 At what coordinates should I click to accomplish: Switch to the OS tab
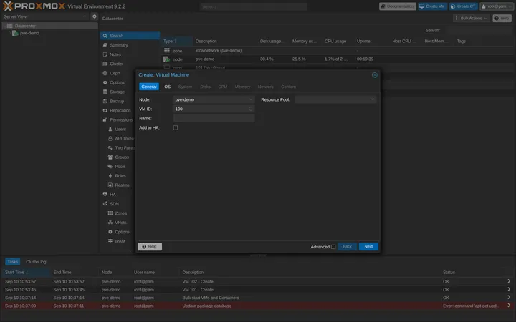[167, 87]
